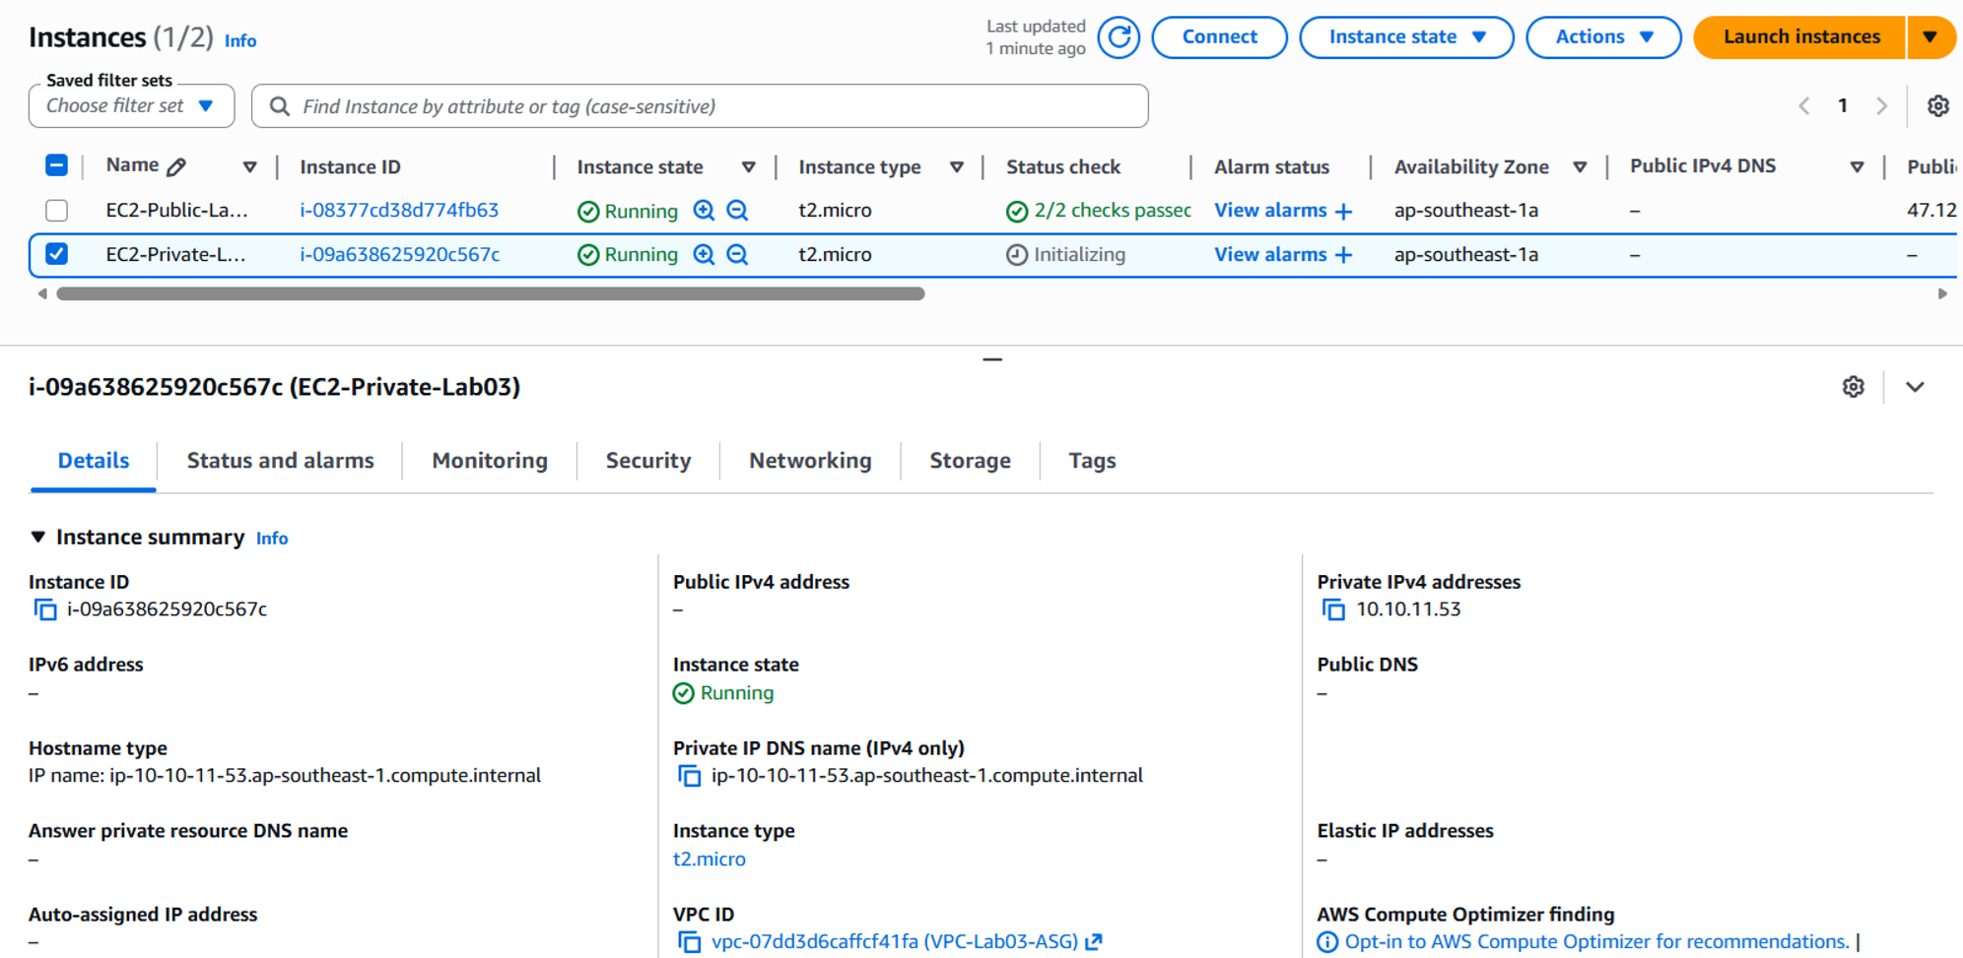Click Compute Optimizer info icon
The image size is (1963, 958).
(1327, 942)
